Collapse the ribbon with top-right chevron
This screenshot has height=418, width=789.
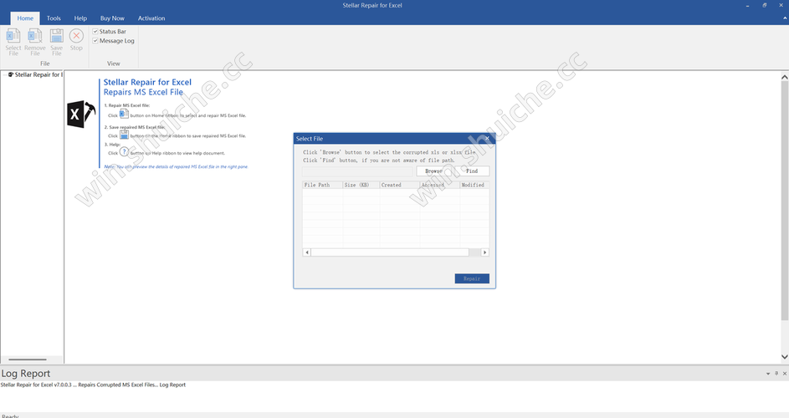click(786, 18)
